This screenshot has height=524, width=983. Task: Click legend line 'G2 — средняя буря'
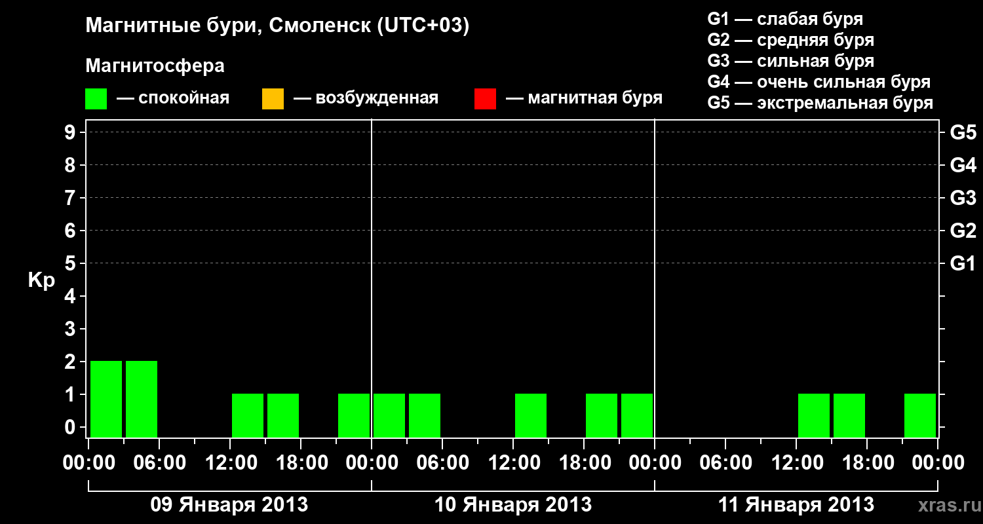click(x=790, y=40)
